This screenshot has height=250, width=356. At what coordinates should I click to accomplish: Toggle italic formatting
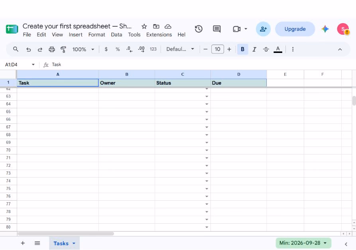[254, 49]
